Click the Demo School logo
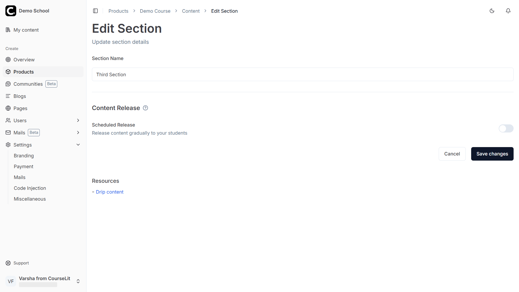Image resolution: width=519 pixels, height=292 pixels. pyautogui.click(x=11, y=11)
